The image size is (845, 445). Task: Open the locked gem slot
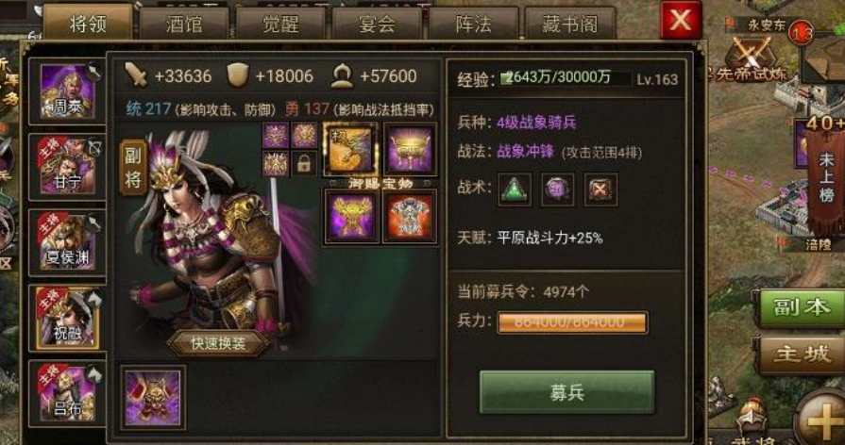pos(304,164)
